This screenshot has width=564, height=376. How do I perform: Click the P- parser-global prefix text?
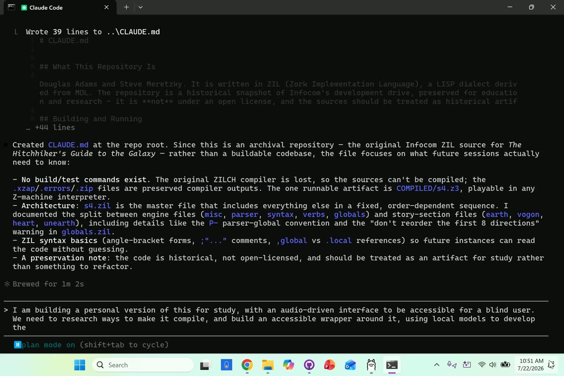click(213, 223)
